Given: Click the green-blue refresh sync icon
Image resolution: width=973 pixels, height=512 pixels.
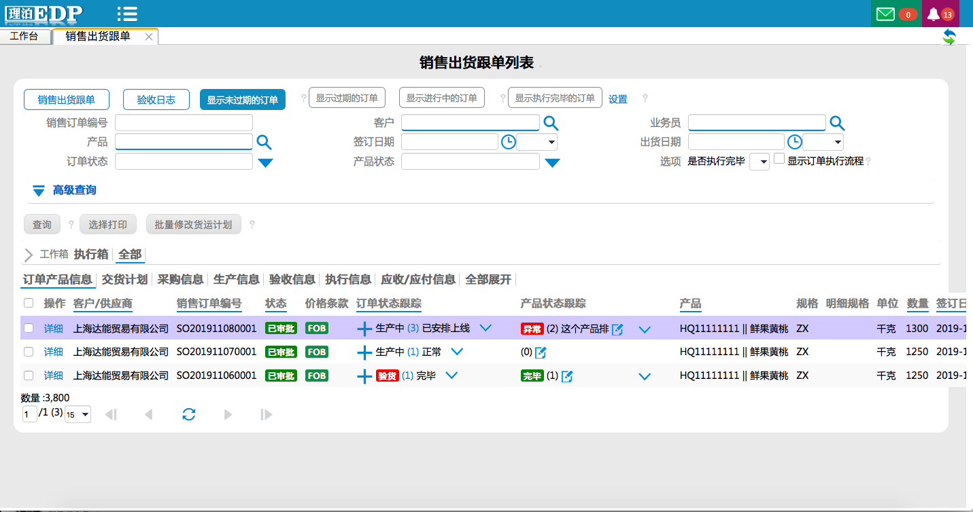Looking at the screenshot, I should [x=949, y=37].
